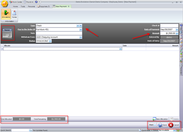Close the New Payment tab
Viewport: 183px width, 132px height.
pos(69,6)
